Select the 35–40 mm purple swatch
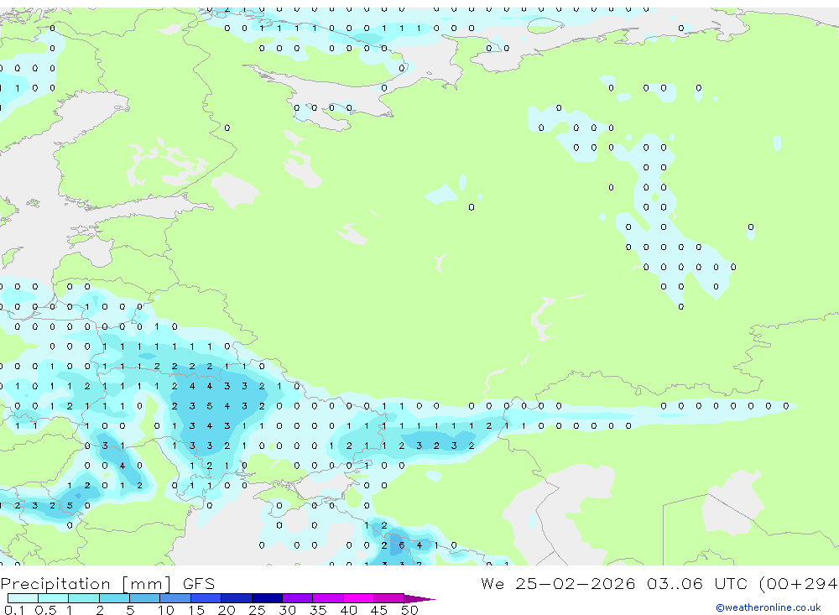This screenshot has width=839, height=615. click(x=328, y=598)
